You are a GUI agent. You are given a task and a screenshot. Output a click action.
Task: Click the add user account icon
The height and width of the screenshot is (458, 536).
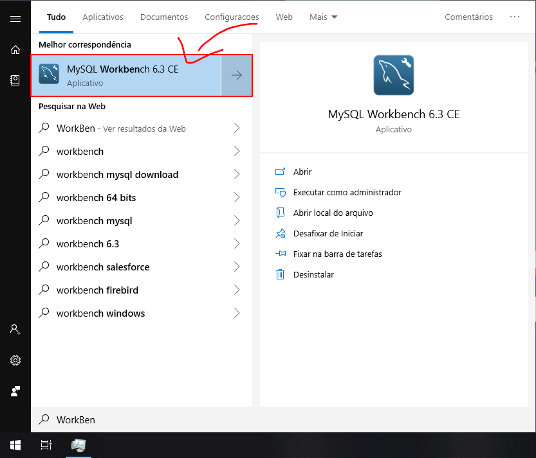coord(15,330)
